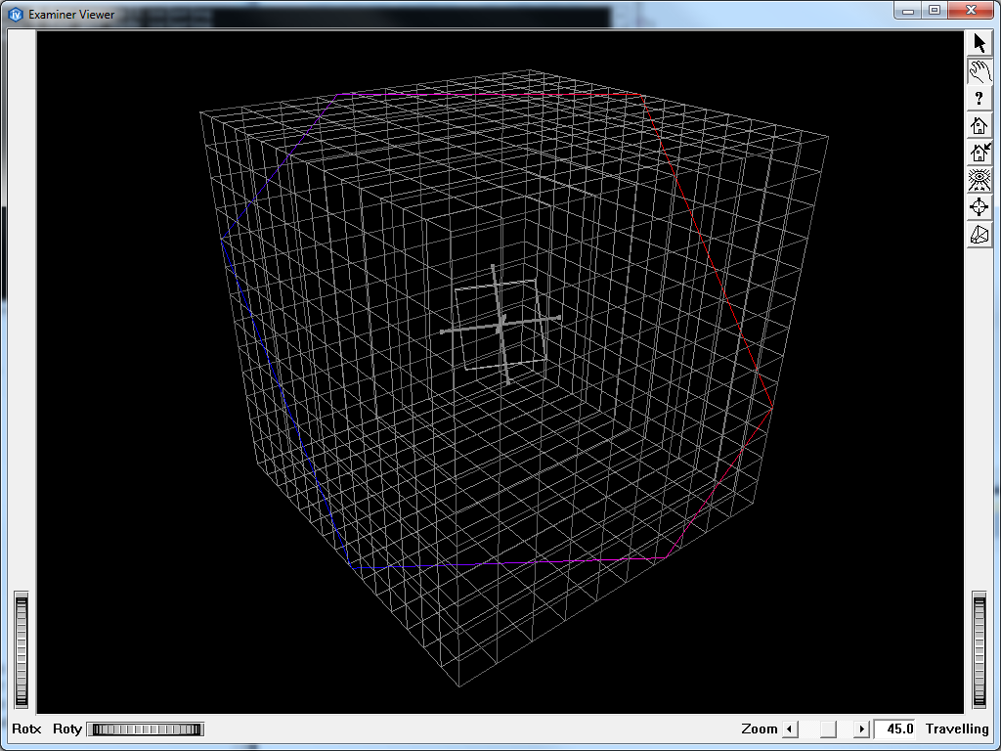The image size is (1001, 751).
Task: Minimize the Examiner Viewer window
Action: click(908, 10)
